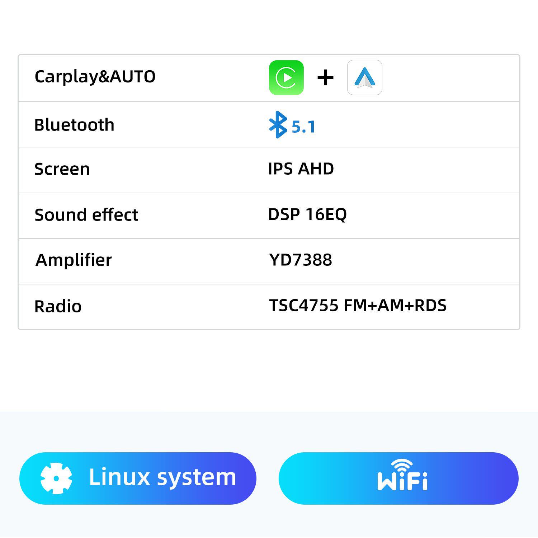
Task: Select the Radio row label
Action: tap(58, 306)
